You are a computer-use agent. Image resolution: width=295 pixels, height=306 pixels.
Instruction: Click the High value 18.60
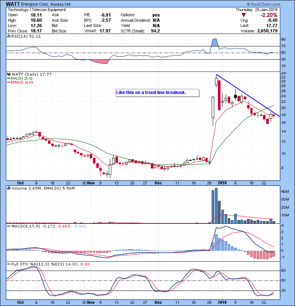[36, 20]
